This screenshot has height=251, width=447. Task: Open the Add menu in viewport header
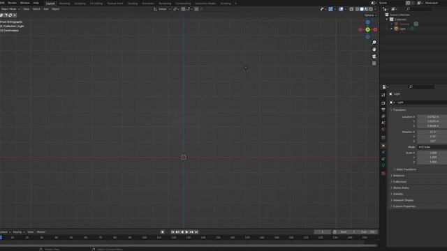[45, 9]
